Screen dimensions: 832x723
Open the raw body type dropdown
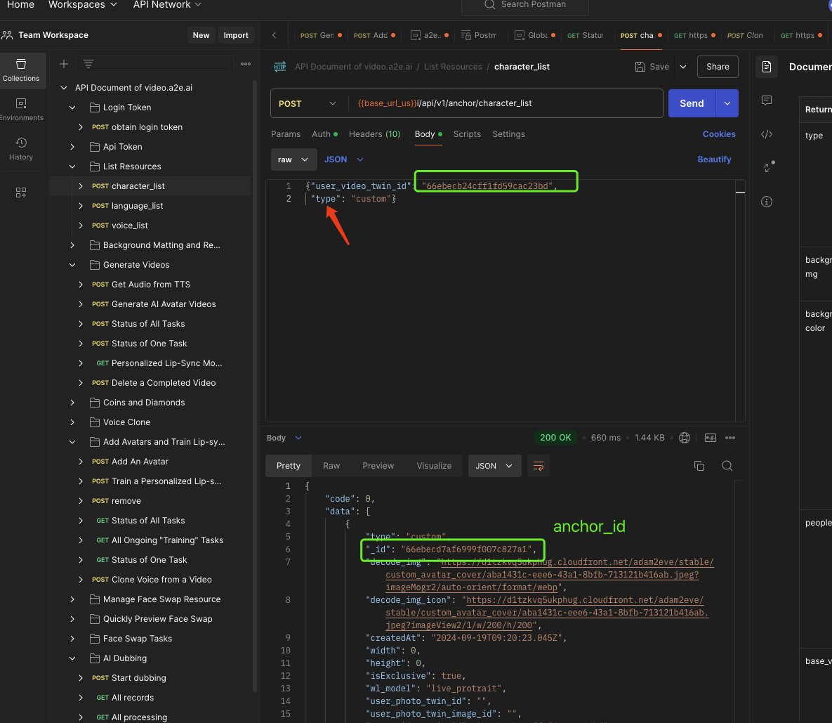[x=293, y=159]
